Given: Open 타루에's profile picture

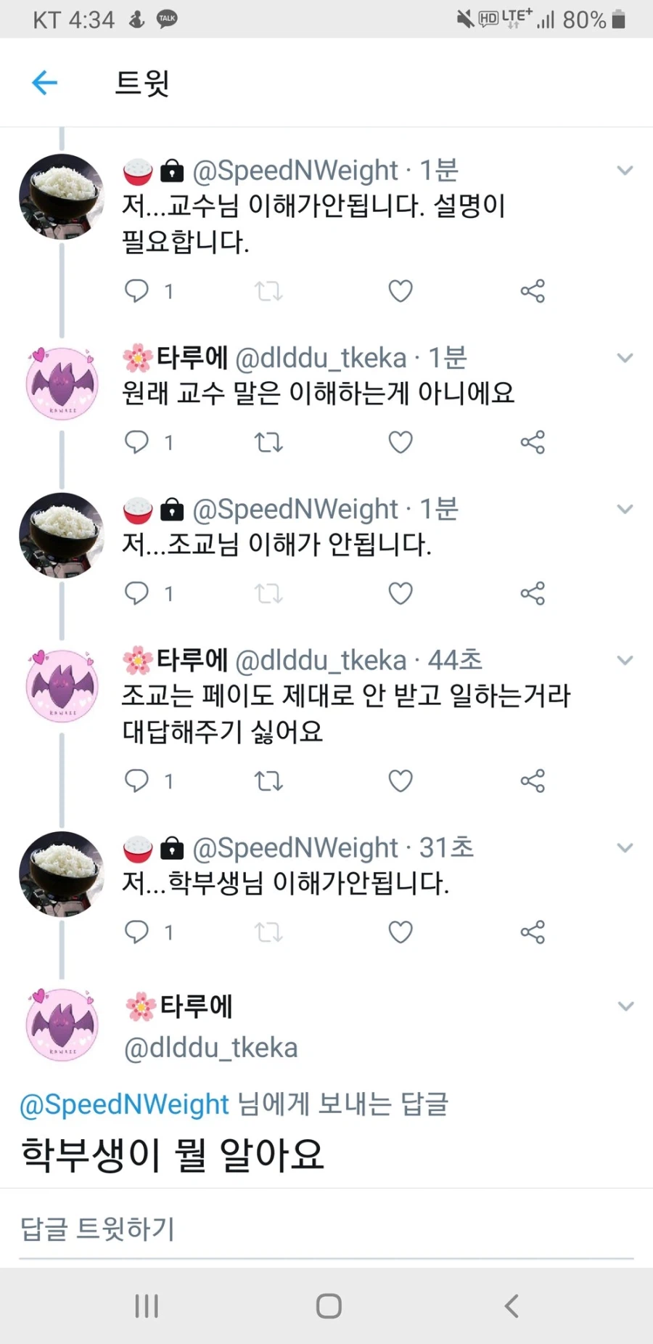Looking at the screenshot, I should (x=62, y=383).
